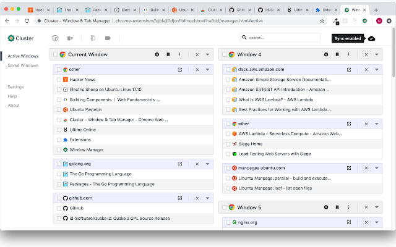Close the github.com tab group
396x247 pixels.
click(197, 198)
